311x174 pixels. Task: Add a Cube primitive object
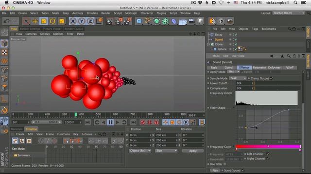pyautogui.click(x=139, y=21)
